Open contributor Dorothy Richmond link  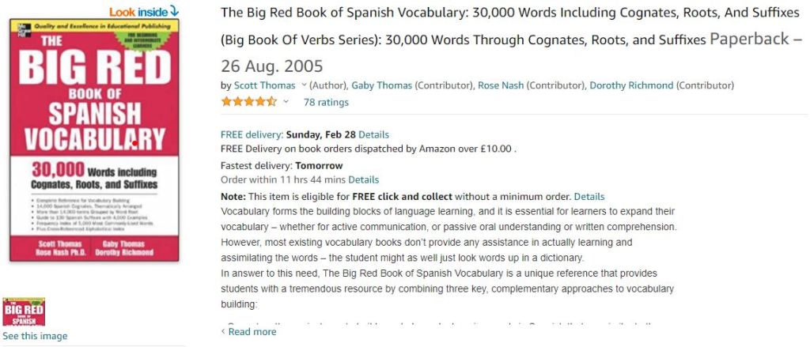coord(631,85)
